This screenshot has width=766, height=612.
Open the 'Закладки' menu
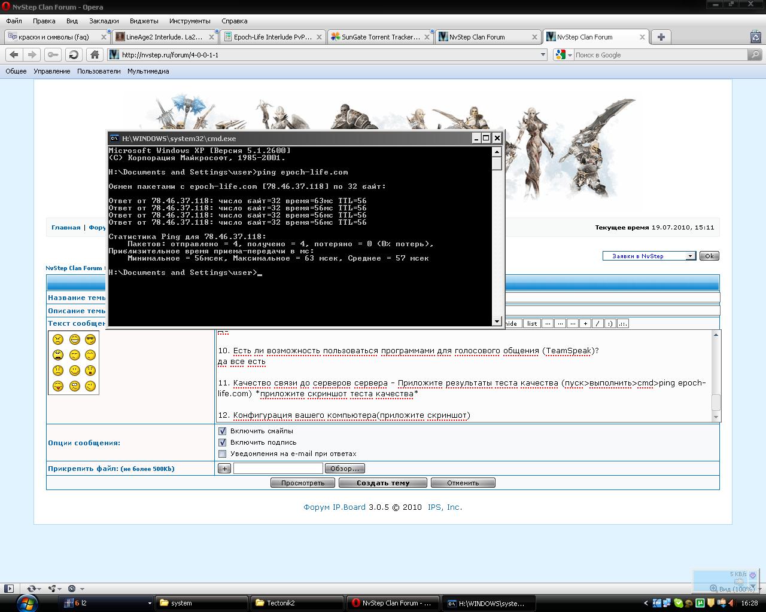tap(104, 21)
